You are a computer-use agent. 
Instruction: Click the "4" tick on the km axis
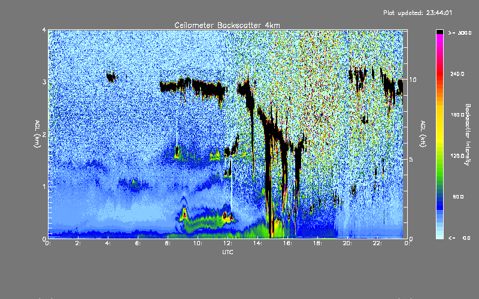click(x=44, y=30)
